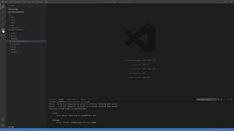Image resolution: width=234 pixels, height=131 pixels.
Task: Click 'Error while connecting to openHAB REST API' line
Action: coord(76,115)
